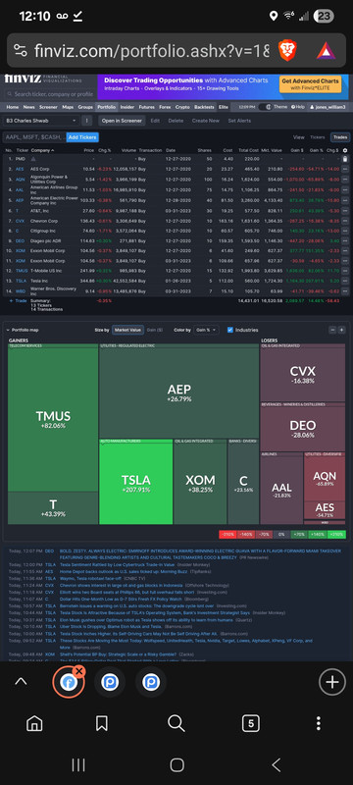Click Set Alerts link
This screenshot has height=785, width=353.
click(x=239, y=121)
